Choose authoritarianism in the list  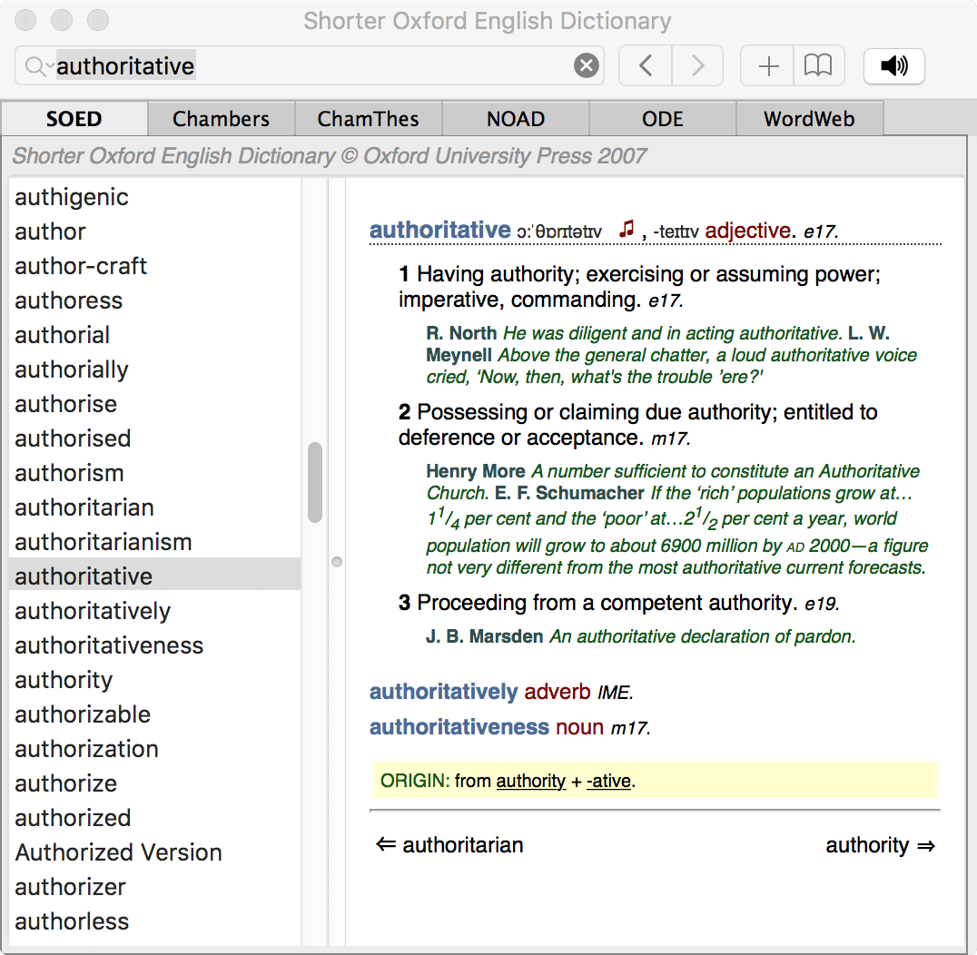[154, 542]
